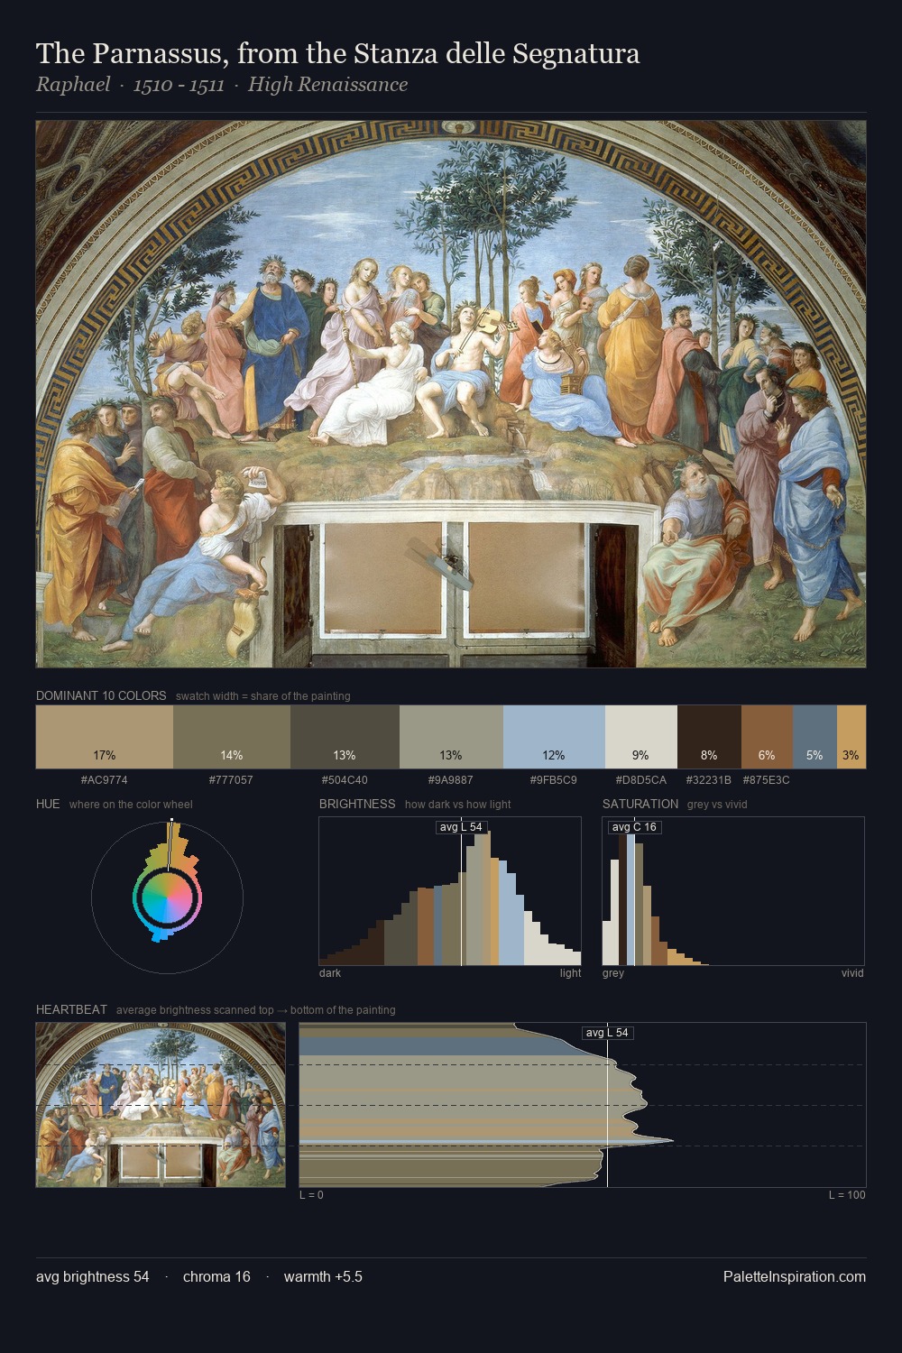
Task: Click hex code #9FB5C9
Action: 554,780
